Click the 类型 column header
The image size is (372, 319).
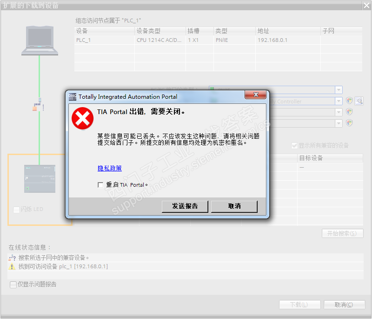coord(235,31)
